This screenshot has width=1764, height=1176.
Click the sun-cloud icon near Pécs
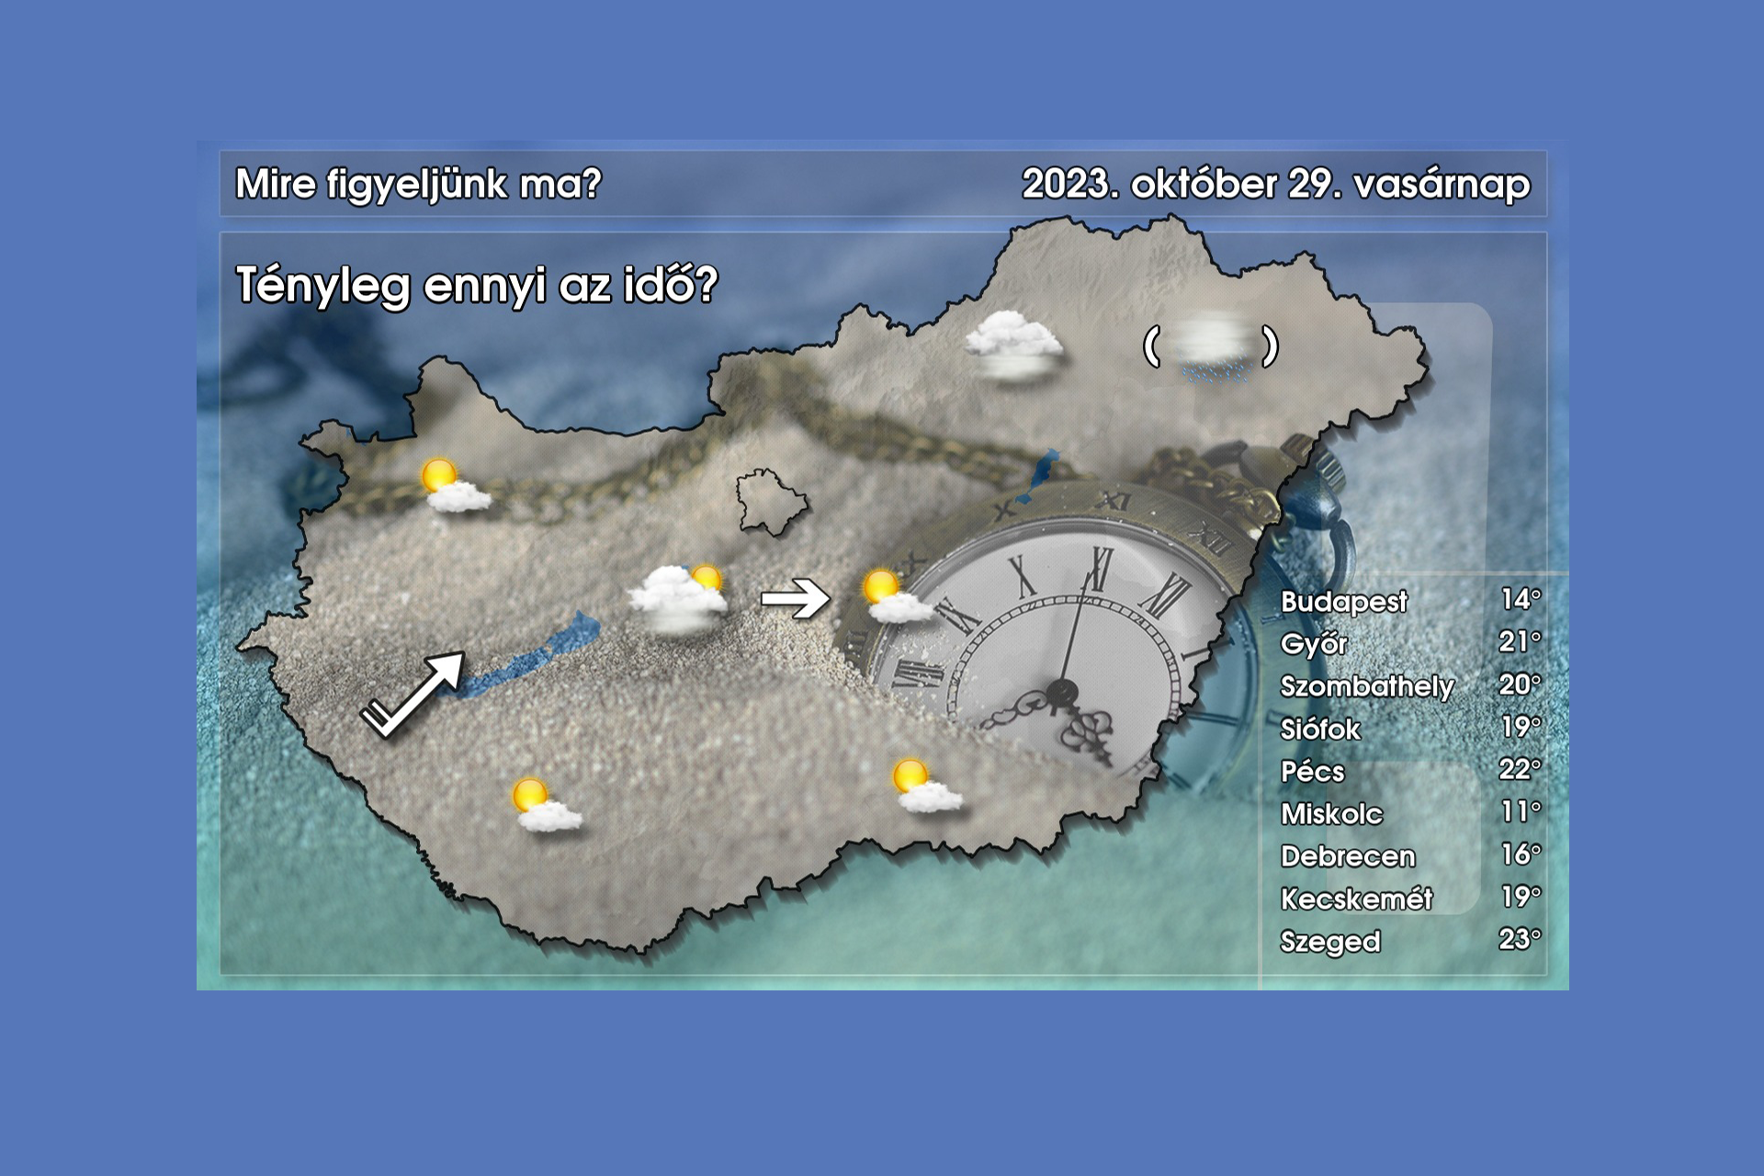point(546,805)
